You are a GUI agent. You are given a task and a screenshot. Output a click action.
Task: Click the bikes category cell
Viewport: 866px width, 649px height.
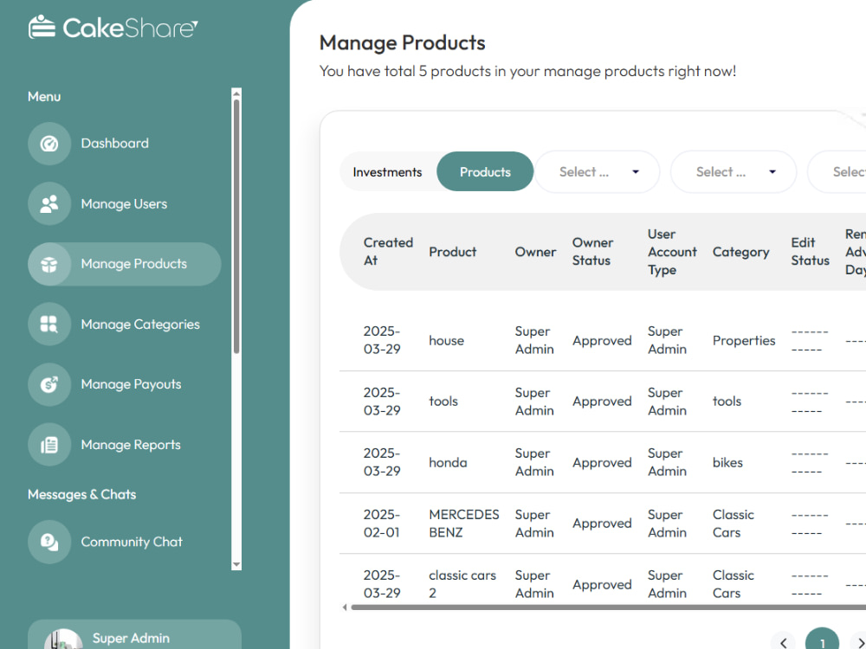[727, 462]
